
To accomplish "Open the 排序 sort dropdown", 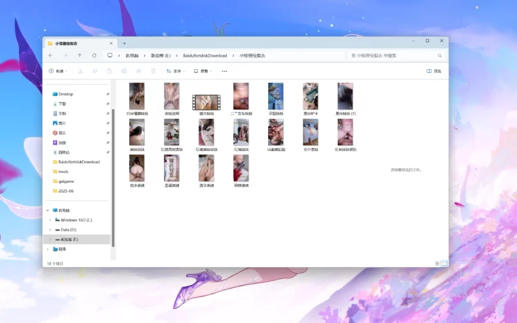I will pos(175,71).
